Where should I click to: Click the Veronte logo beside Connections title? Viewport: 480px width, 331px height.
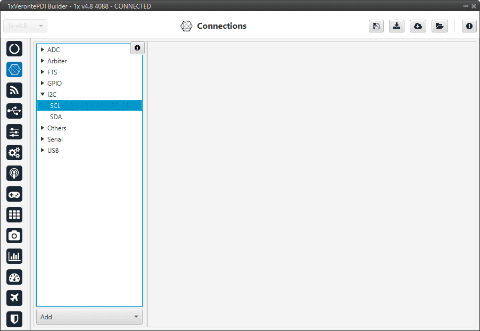pyautogui.click(x=186, y=26)
